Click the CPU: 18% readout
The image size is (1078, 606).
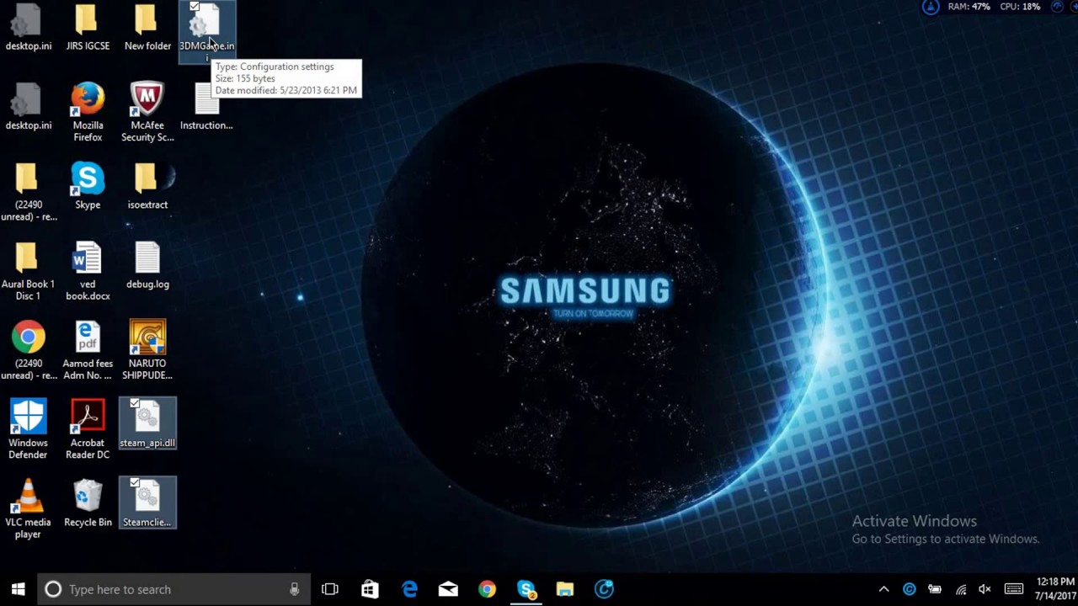tap(1020, 7)
